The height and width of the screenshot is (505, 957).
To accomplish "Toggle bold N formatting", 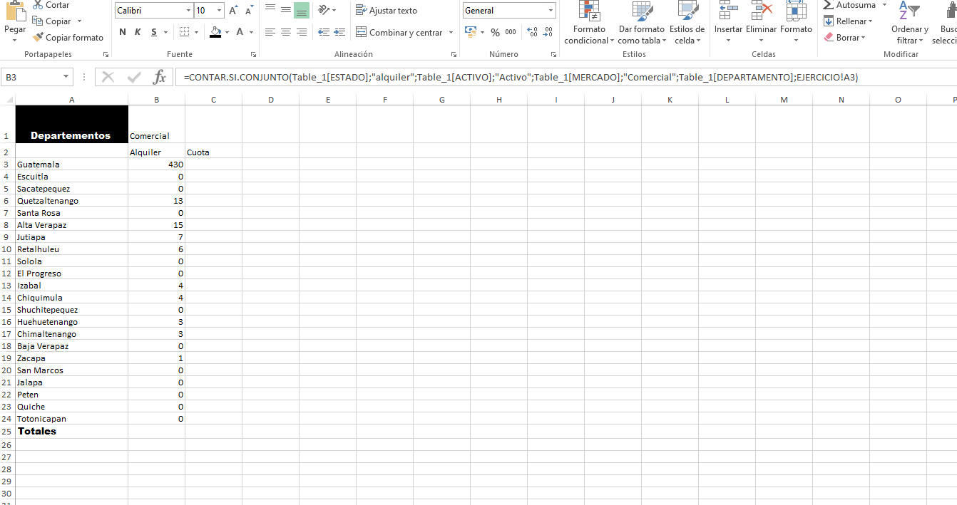I will 123,32.
